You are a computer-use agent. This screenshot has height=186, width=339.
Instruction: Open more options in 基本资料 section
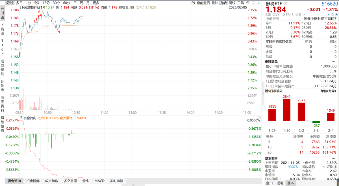click(335, 158)
